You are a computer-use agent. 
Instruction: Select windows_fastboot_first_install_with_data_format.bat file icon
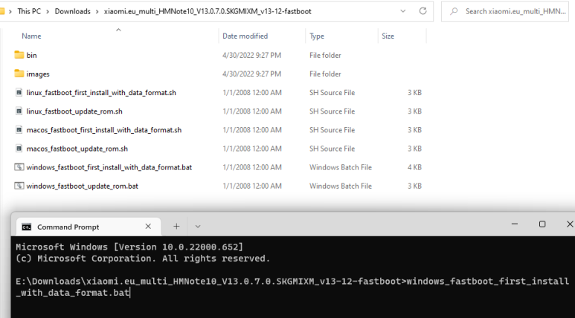click(19, 167)
